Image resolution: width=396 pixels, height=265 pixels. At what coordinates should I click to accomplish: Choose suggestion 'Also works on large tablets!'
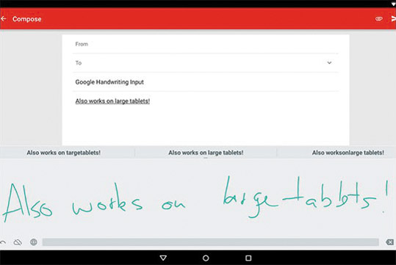pyautogui.click(x=206, y=153)
